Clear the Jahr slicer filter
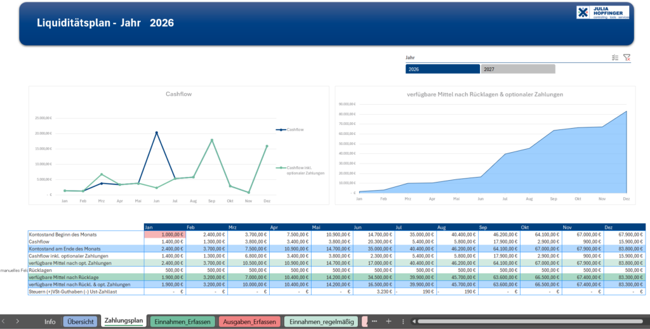 point(627,57)
